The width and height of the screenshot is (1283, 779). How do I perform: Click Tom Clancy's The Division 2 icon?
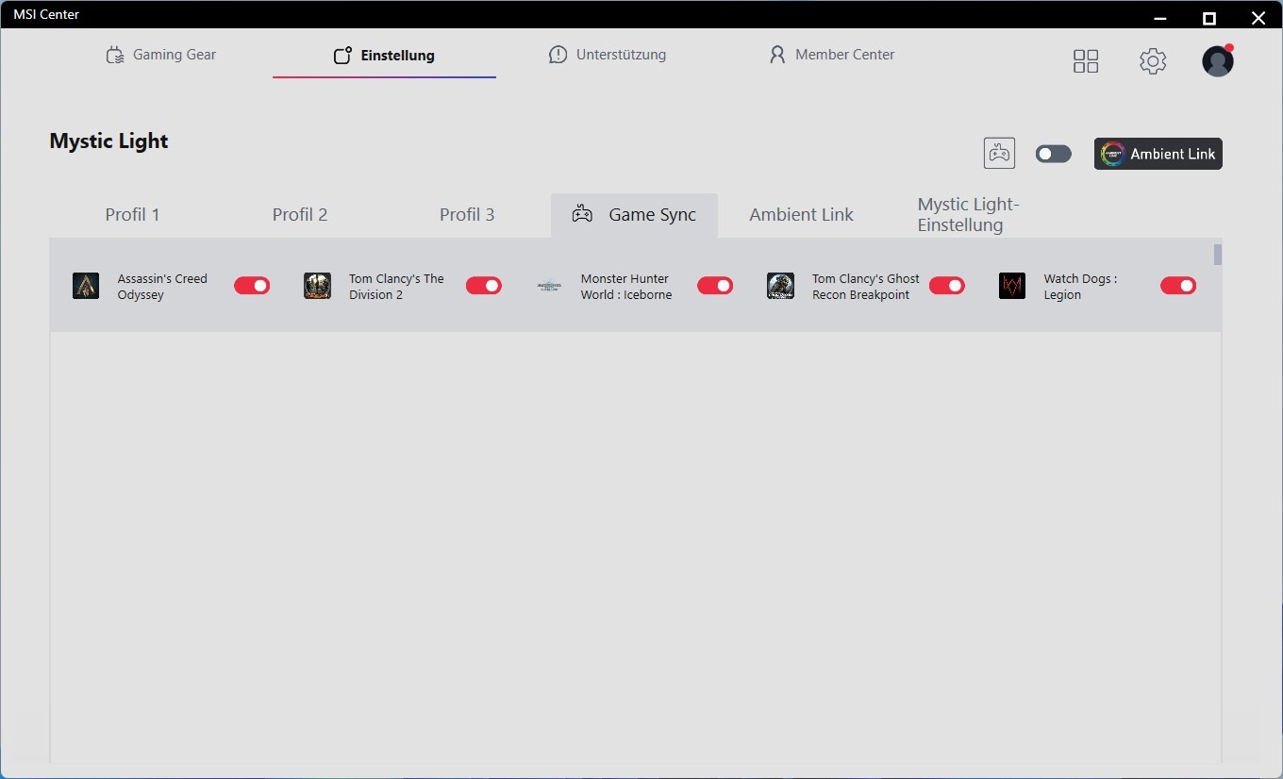pyautogui.click(x=317, y=286)
